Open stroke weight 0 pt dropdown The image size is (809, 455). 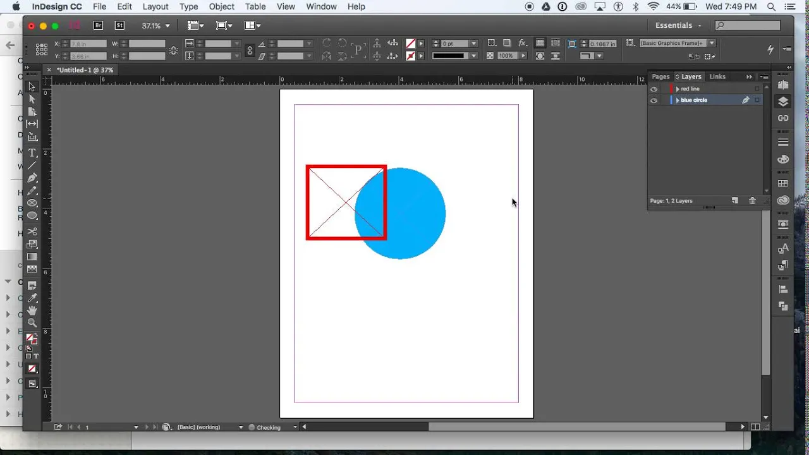click(473, 44)
